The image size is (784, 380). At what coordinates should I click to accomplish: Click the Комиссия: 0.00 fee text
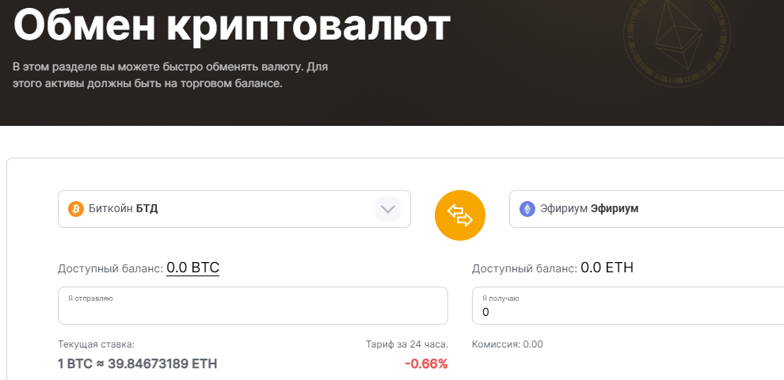508,344
